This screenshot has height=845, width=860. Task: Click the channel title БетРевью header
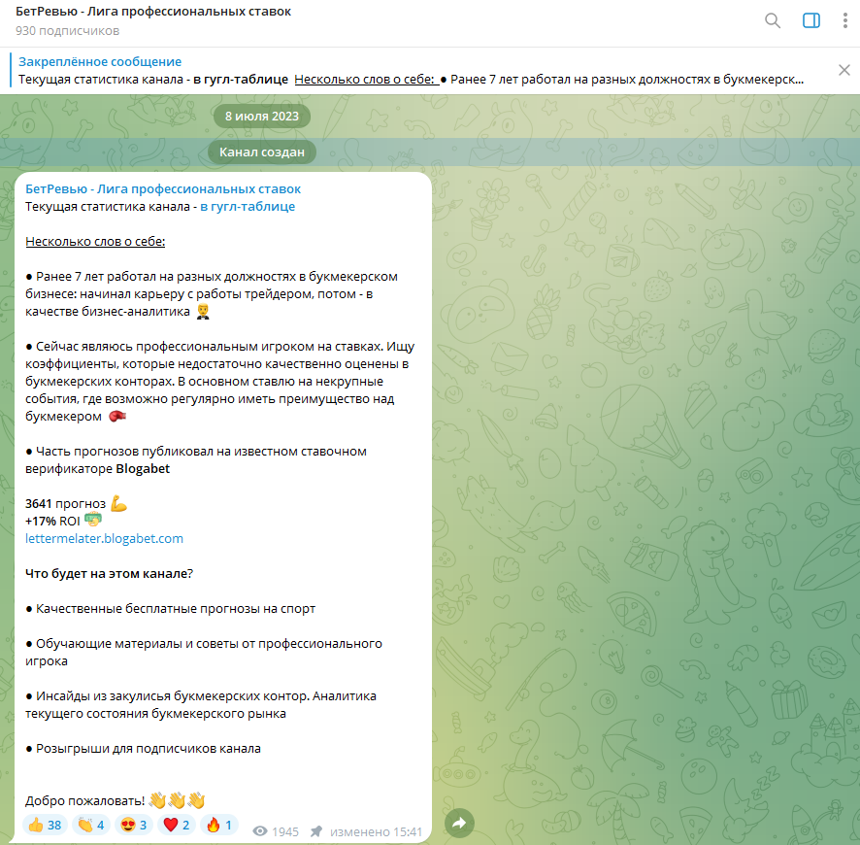[x=153, y=12]
